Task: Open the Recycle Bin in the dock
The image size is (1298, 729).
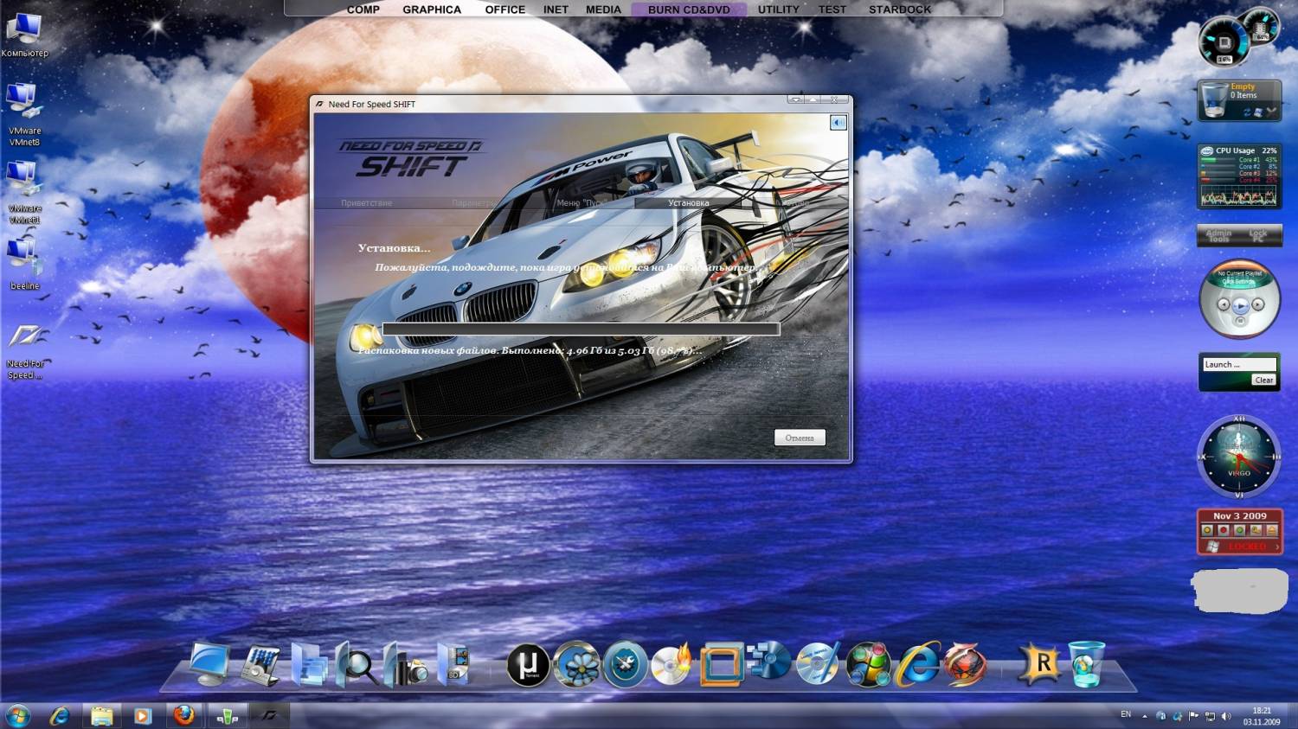Action: (x=1086, y=664)
